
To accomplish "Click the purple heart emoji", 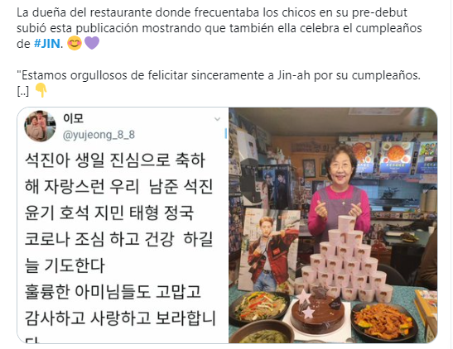I will tap(92, 43).
